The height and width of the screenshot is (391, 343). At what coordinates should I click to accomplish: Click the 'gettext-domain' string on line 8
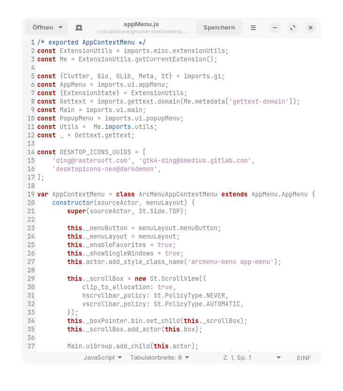click(258, 101)
